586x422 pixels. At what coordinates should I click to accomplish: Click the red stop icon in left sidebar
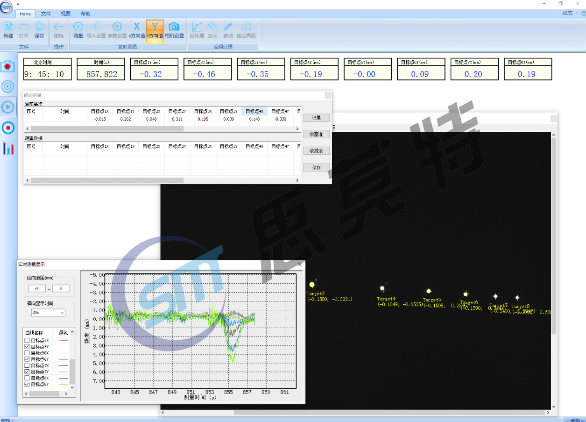pos(8,128)
